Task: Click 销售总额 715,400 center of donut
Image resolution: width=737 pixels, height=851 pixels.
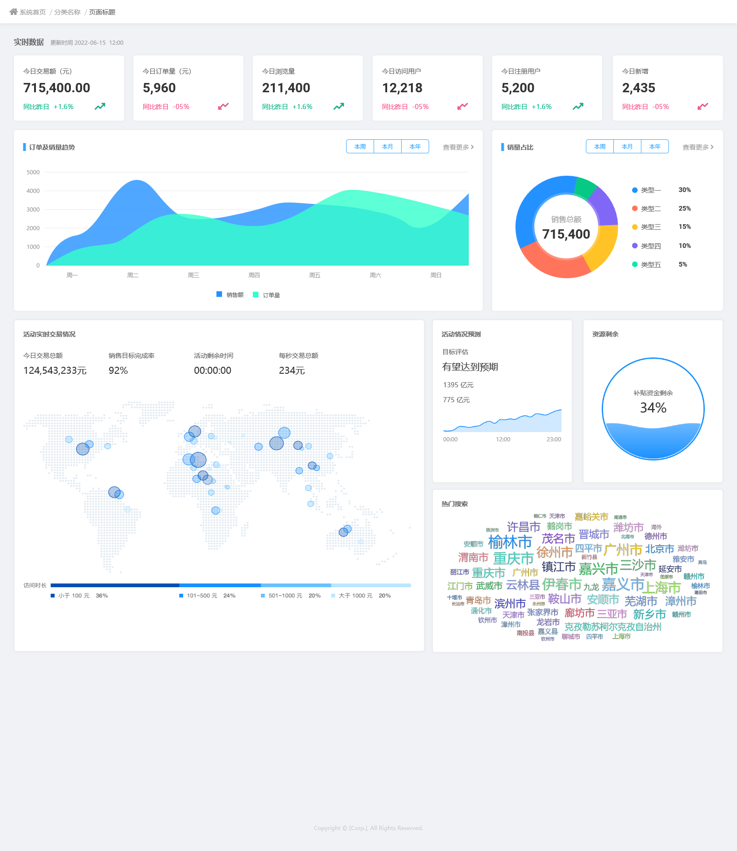Action: click(x=566, y=228)
